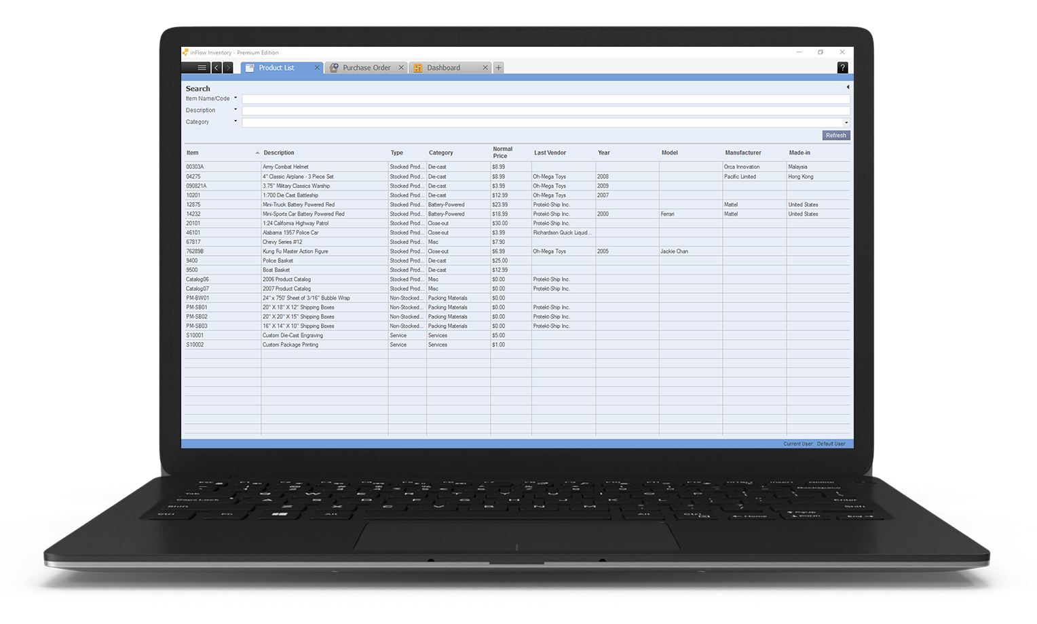Click the inFlow Inventory app logo

pyautogui.click(x=185, y=52)
